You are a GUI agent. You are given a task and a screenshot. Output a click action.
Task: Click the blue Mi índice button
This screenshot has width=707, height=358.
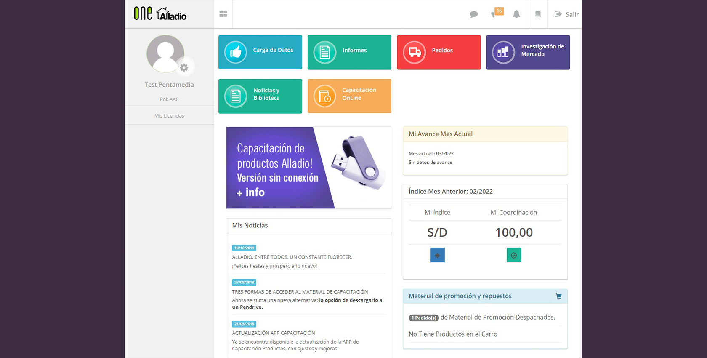[437, 255]
